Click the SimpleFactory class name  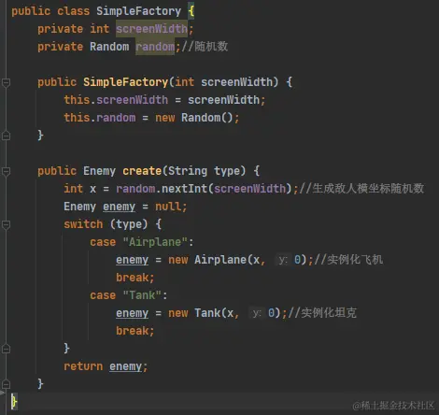(x=138, y=11)
